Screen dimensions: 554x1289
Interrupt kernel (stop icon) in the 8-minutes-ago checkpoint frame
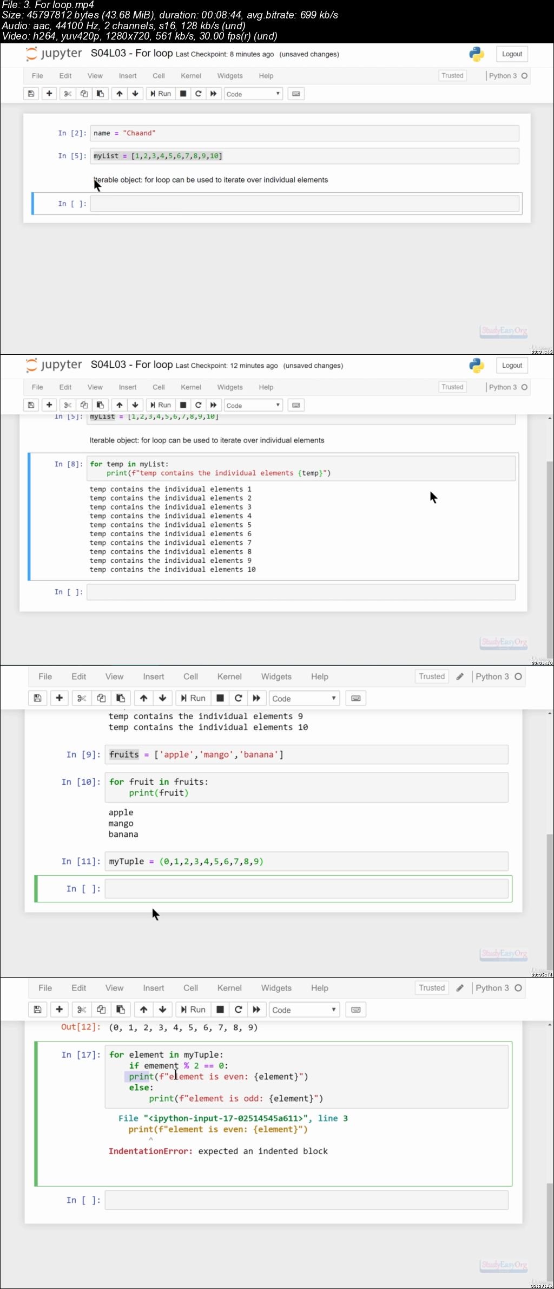pyautogui.click(x=183, y=94)
